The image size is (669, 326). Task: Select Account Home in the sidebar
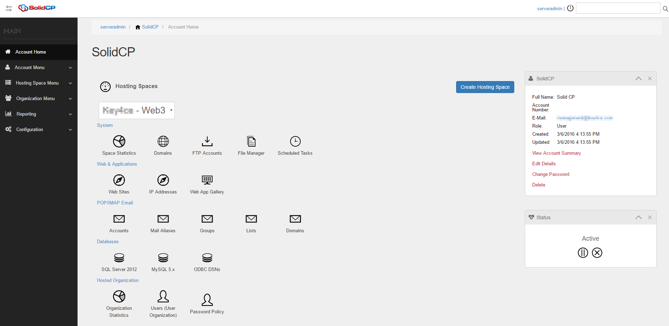tap(31, 52)
